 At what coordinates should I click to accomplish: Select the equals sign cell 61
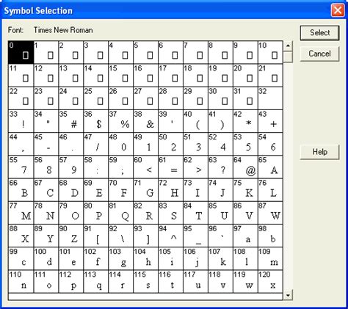[170, 167]
